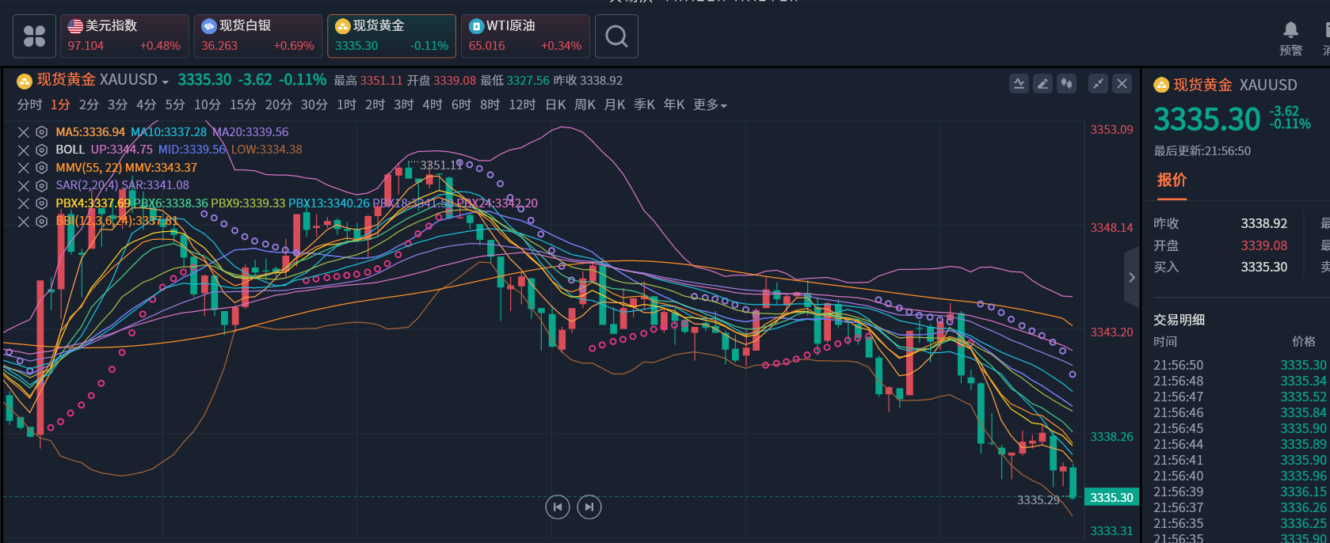
Task: Select the 30分 timeframe
Action: pyautogui.click(x=314, y=104)
